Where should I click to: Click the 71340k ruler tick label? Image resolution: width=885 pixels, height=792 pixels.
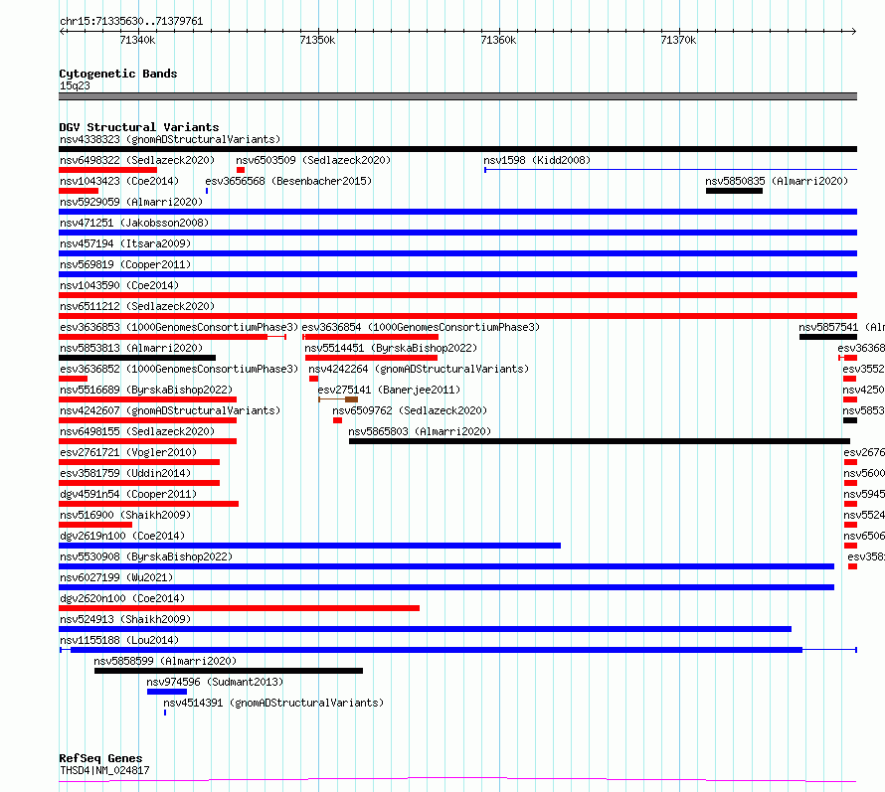click(137, 40)
